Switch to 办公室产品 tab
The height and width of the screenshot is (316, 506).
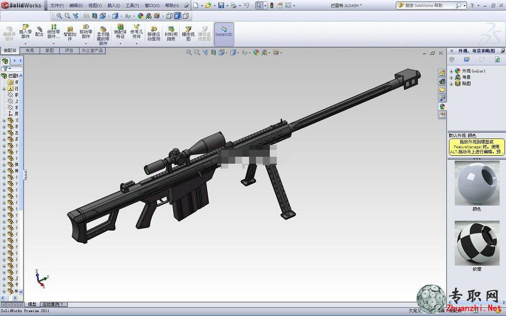pyautogui.click(x=92, y=50)
